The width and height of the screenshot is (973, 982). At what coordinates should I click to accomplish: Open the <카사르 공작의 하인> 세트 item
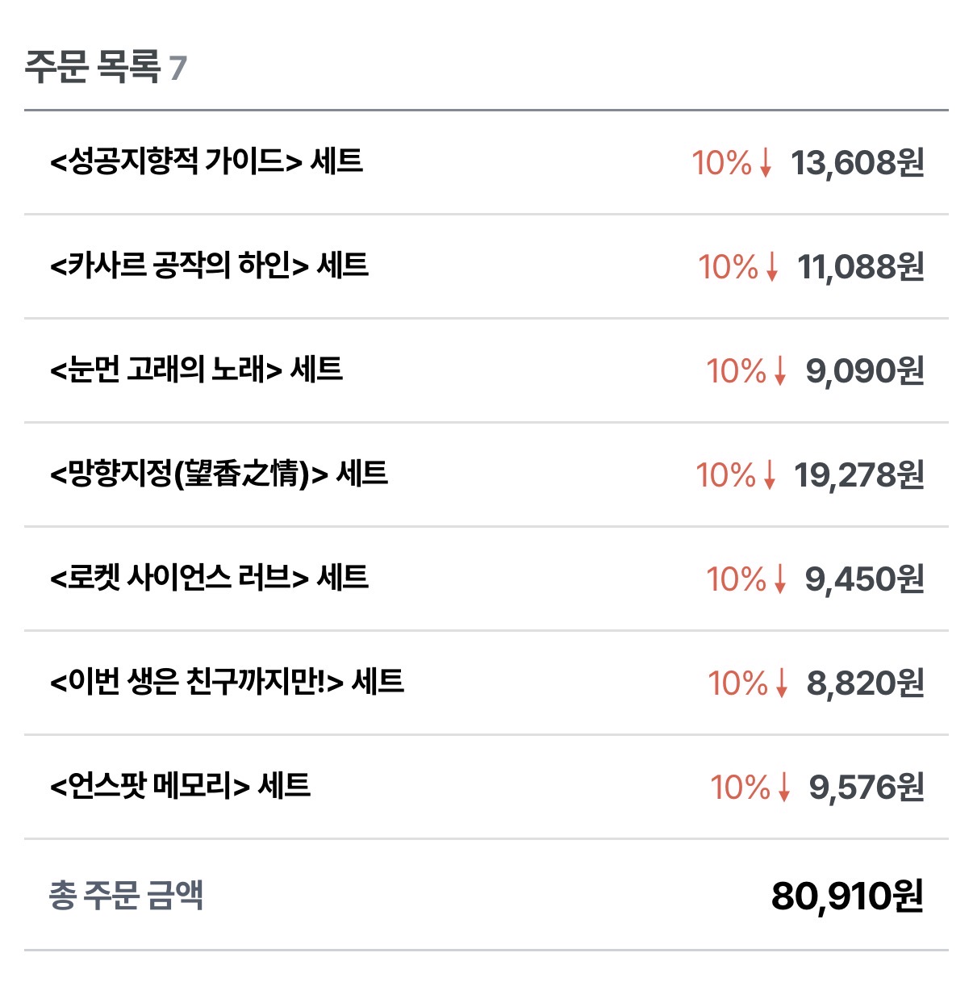(210, 265)
